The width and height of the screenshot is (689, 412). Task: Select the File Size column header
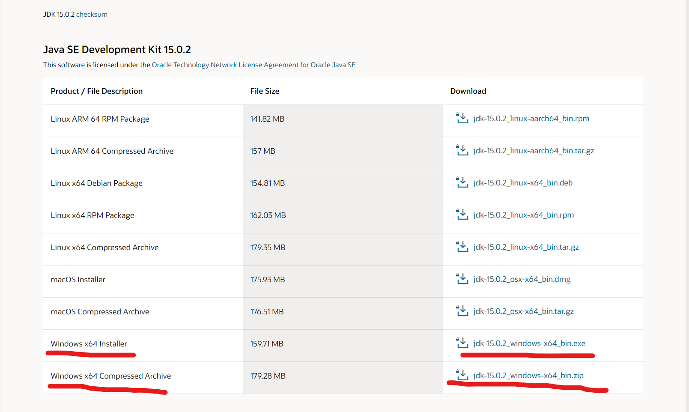(265, 91)
